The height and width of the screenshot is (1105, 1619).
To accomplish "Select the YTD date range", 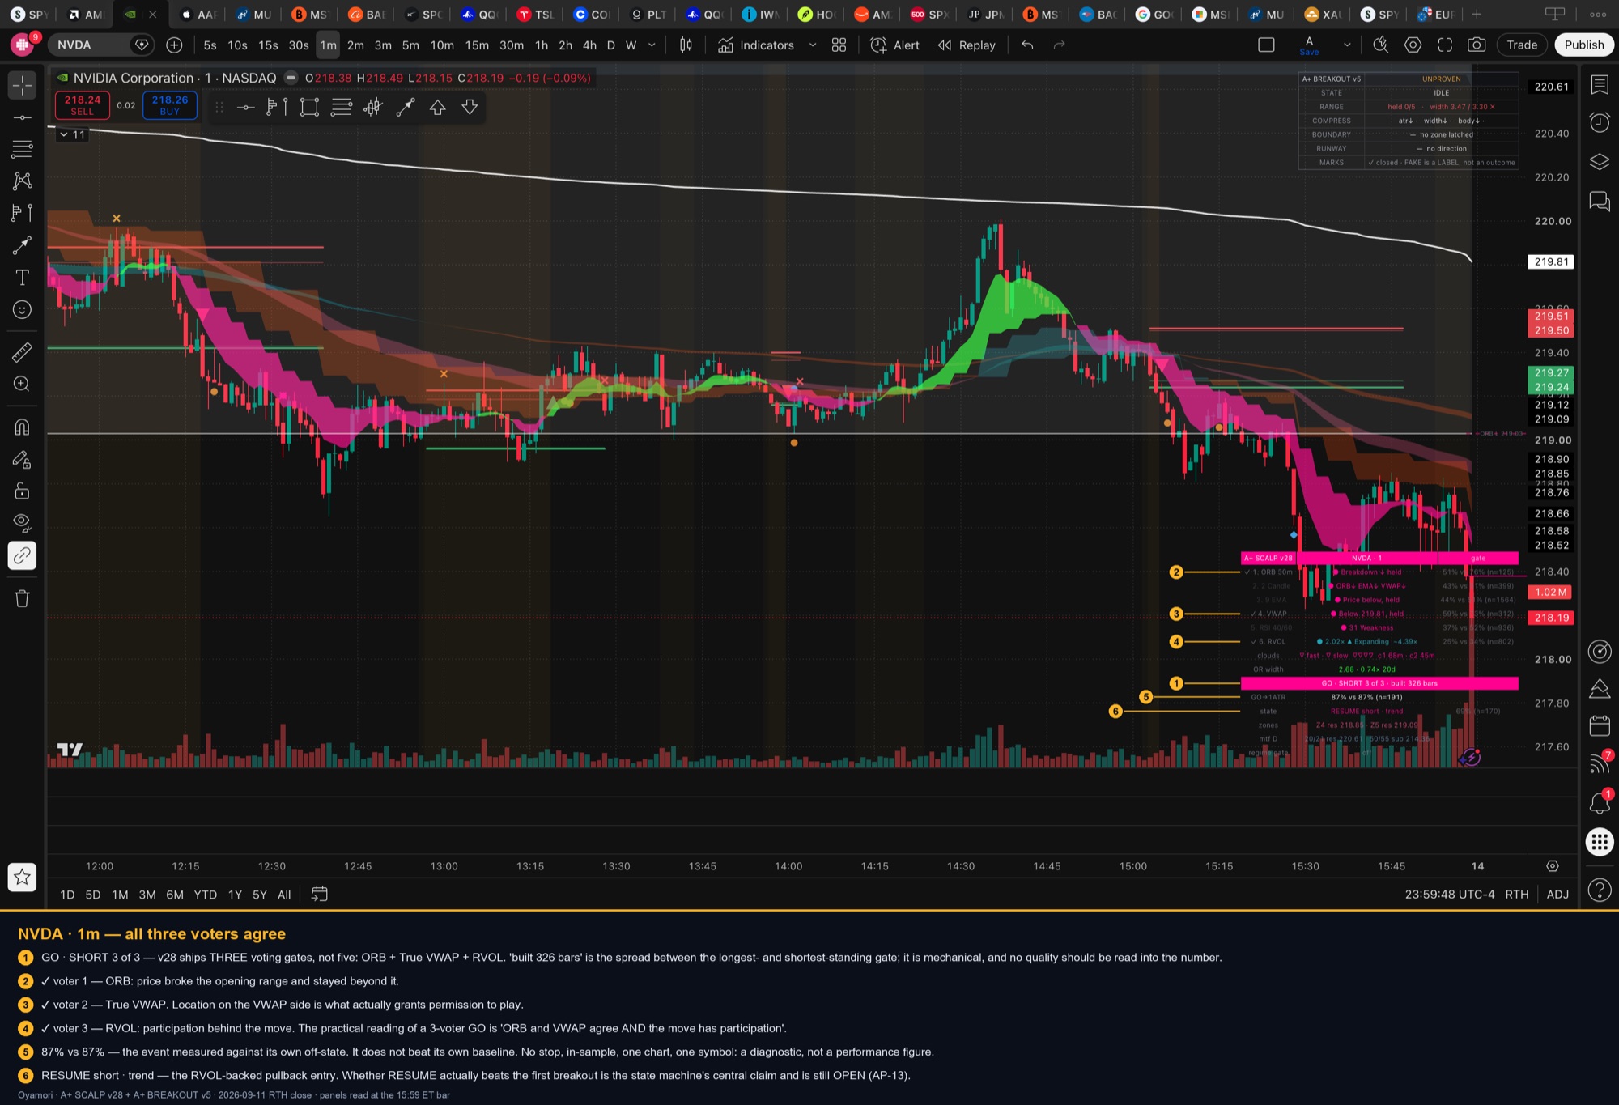I will pyautogui.click(x=205, y=895).
